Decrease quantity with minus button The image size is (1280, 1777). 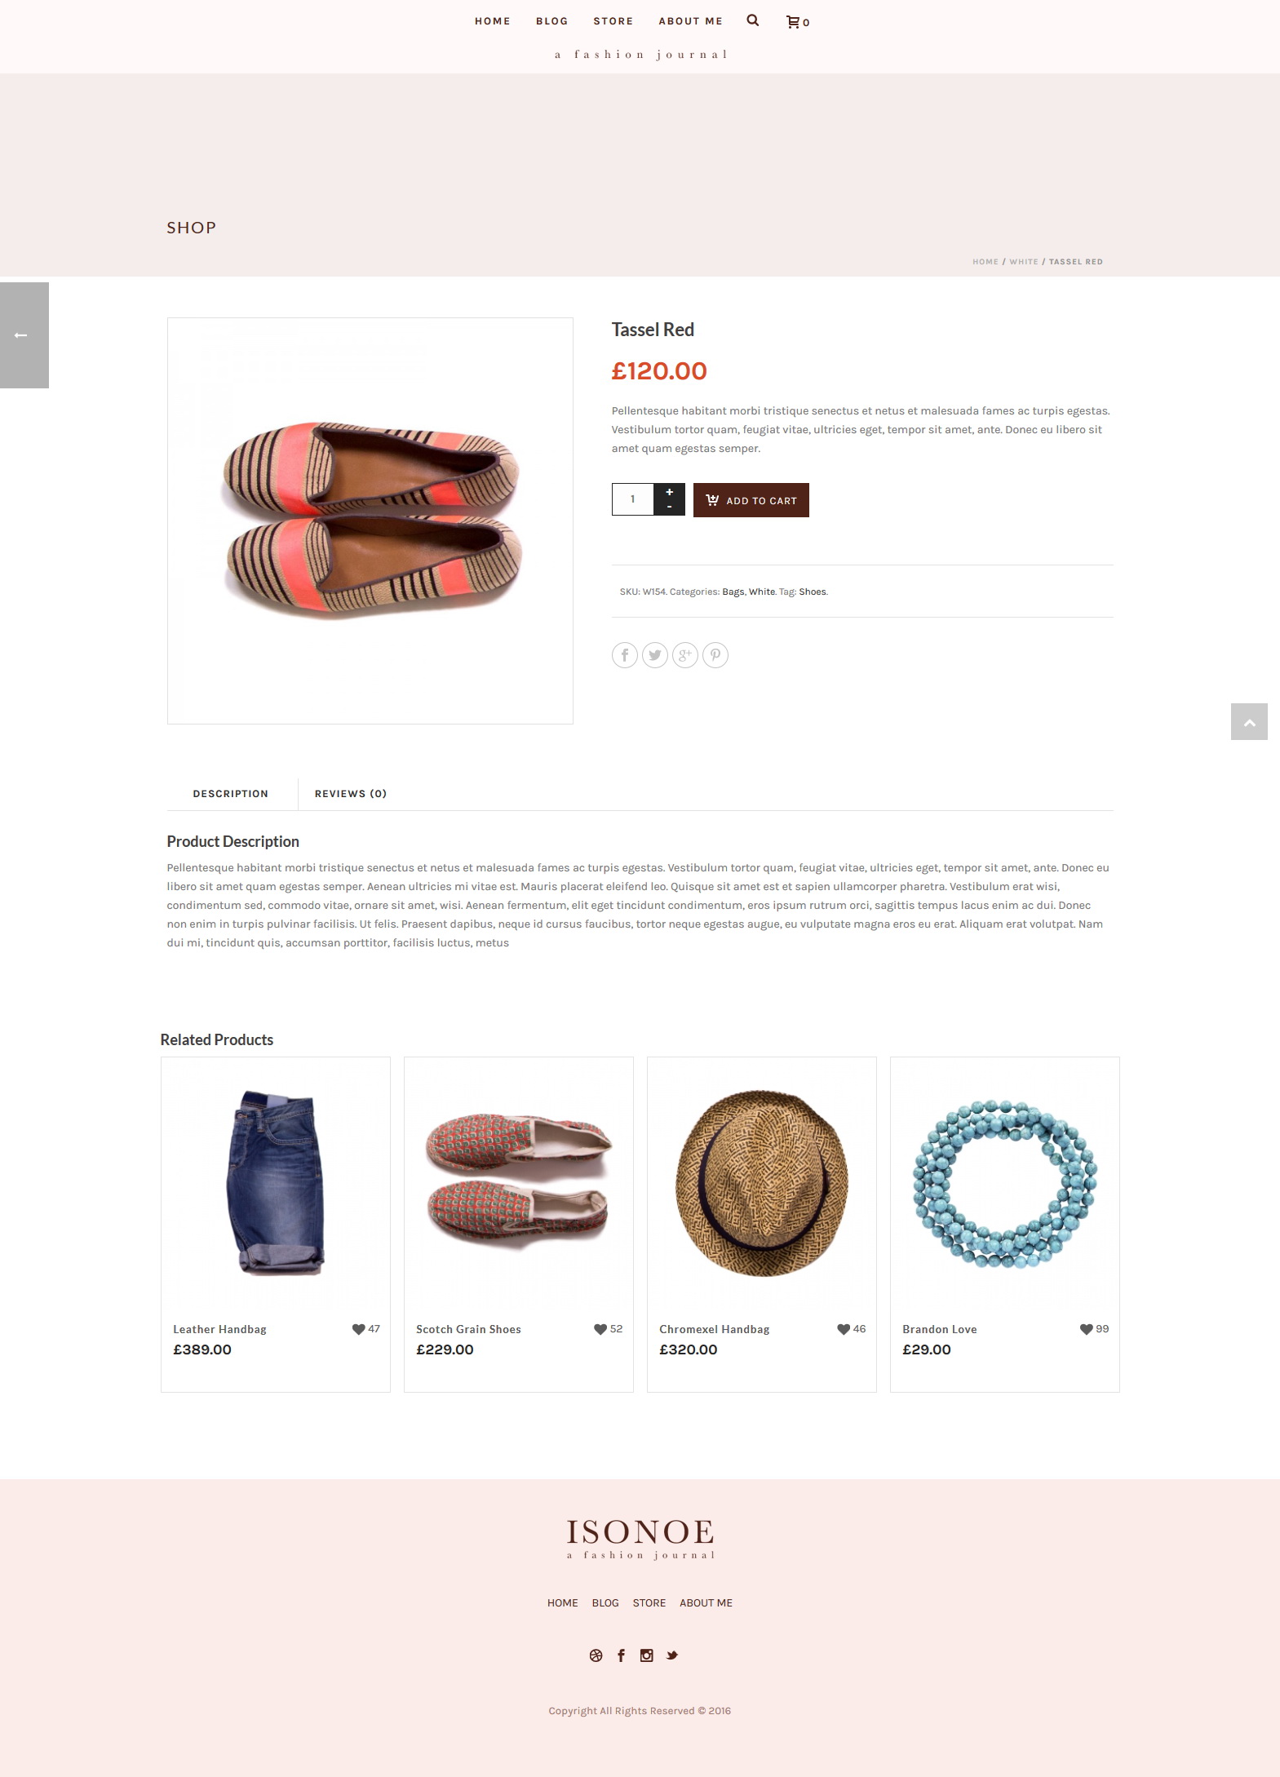[x=669, y=507]
